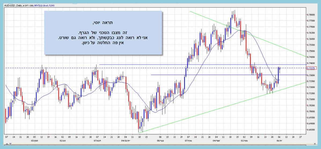Click the 0.68500 price axis label
Screen dimensions: 321x149
point(311,130)
